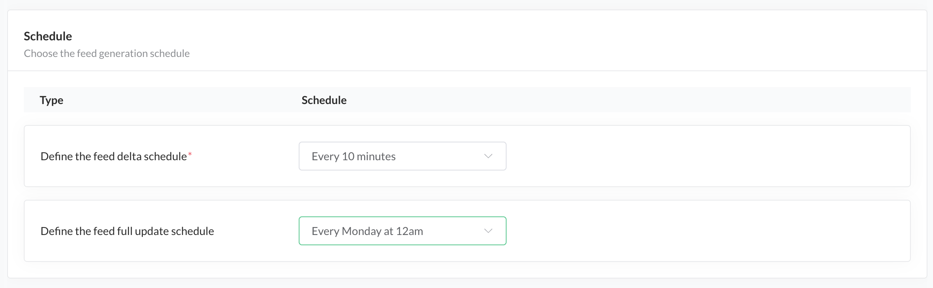Click empty space right of the full update dropdown
Viewport: 933px width, 288px height.
click(x=706, y=231)
